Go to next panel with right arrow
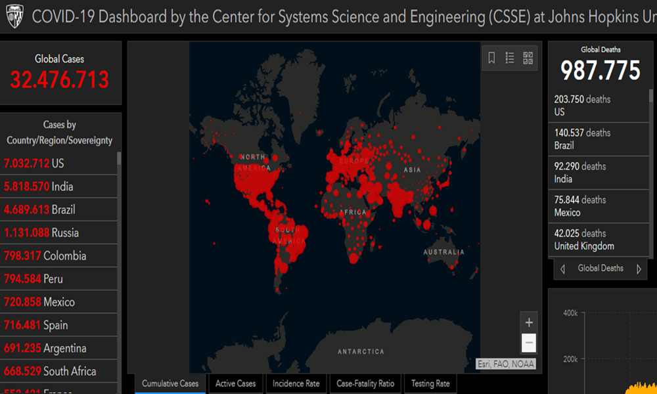 [x=639, y=269]
